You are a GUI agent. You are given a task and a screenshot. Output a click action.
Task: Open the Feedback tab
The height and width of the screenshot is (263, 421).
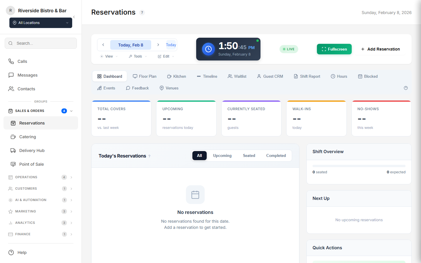click(137, 88)
